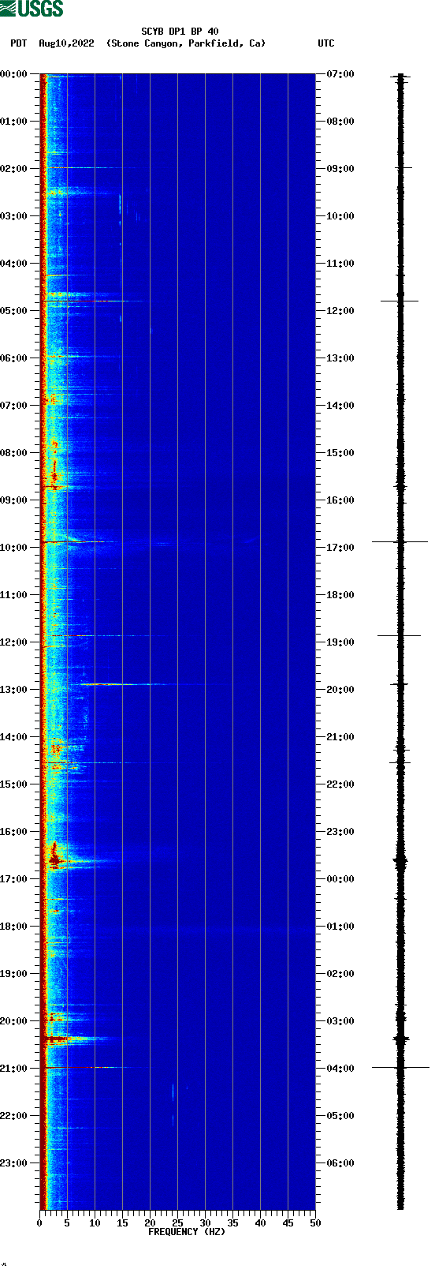This screenshot has width=435, height=1273.
Task: Click the 14:00 UTC time label
Action: click(x=340, y=406)
